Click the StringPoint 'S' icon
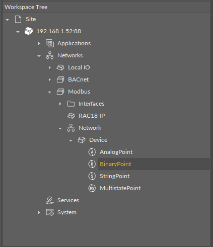Image resolution: width=213 pixels, height=247 pixels. click(x=92, y=176)
